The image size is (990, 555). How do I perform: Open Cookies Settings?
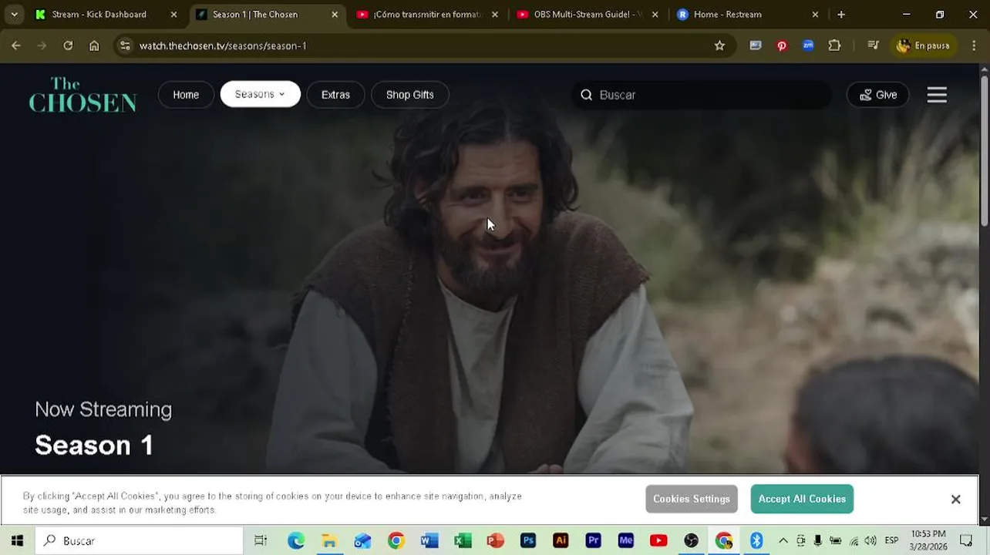click(692, 499)
